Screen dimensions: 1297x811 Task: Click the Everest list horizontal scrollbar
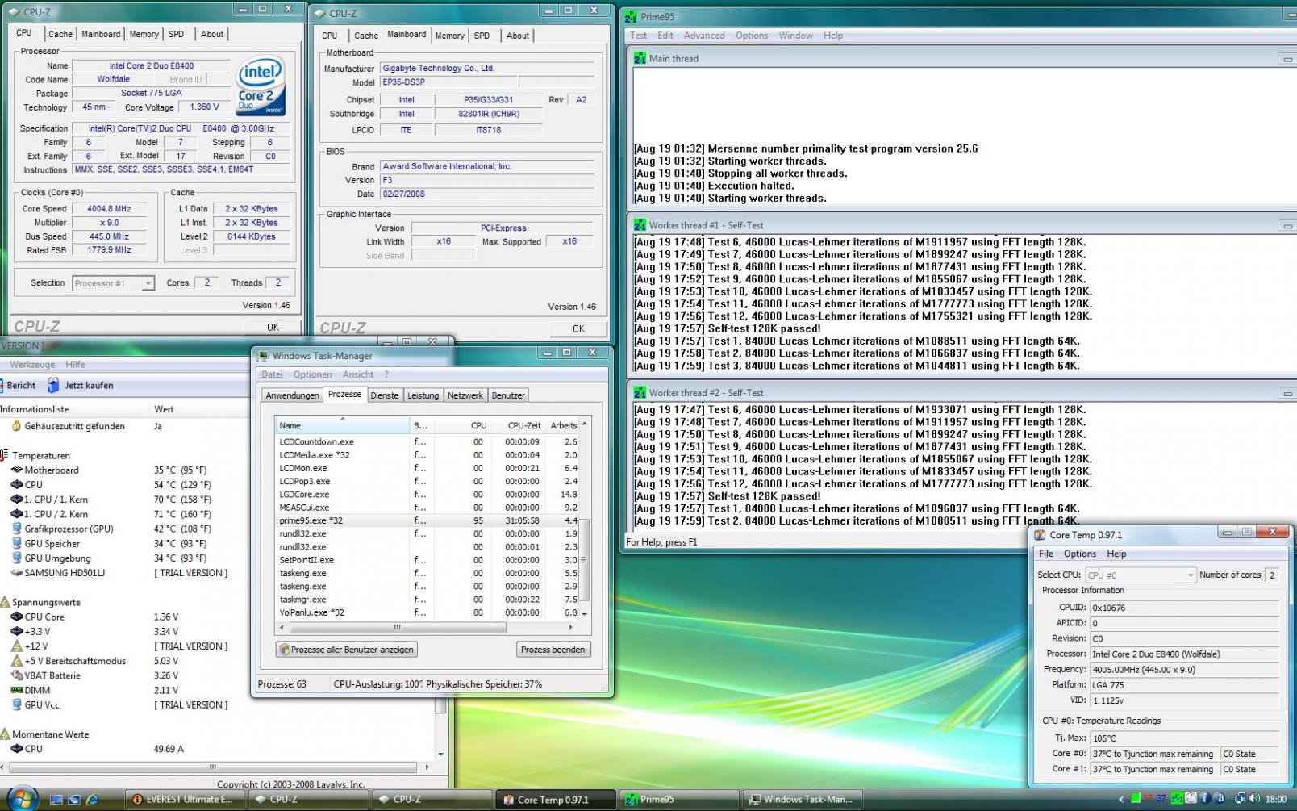click(x=214, y=767)
